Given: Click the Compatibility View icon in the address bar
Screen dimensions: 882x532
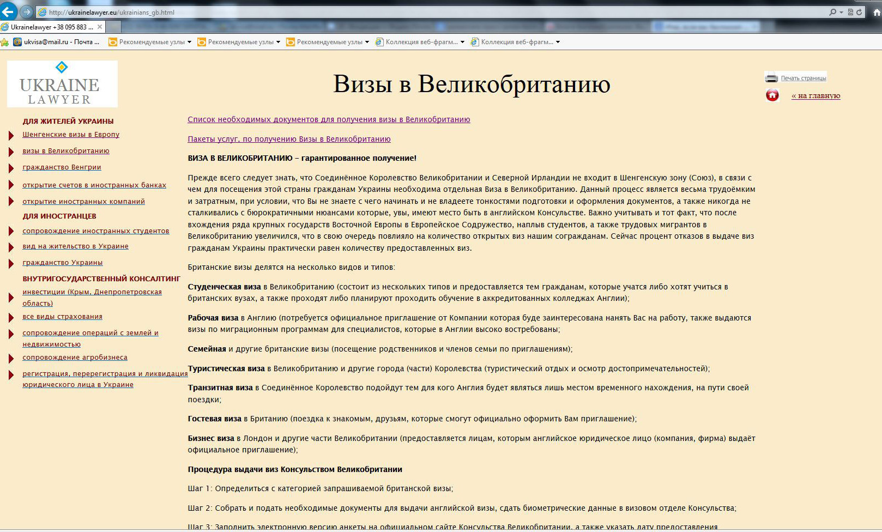Looking at the screenshot, I should click(850, 12).
